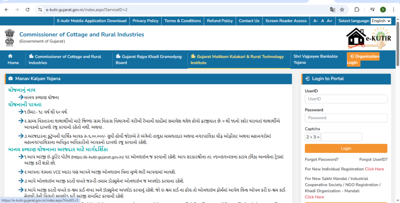Open Privacy Policy link
The image size is (400, 203).
click(x=145, y=21)
